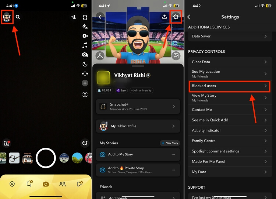The image size is (276, 199).
Task: Open the yellow Snapcode
Action: (103, 78)
